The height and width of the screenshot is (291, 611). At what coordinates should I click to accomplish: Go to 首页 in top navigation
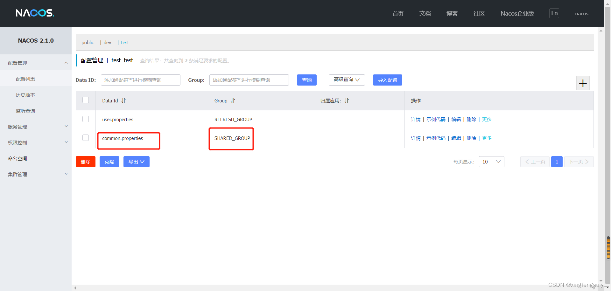pos(398,13)
